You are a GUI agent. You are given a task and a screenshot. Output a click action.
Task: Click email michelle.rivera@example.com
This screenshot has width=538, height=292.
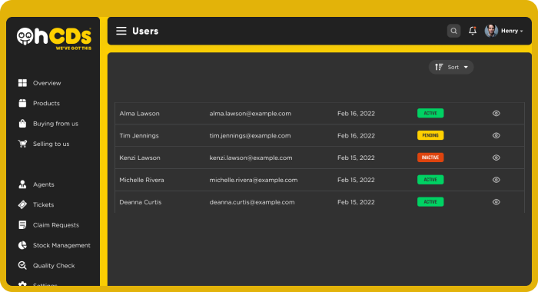pyautogui.click(x=253, y=180)
